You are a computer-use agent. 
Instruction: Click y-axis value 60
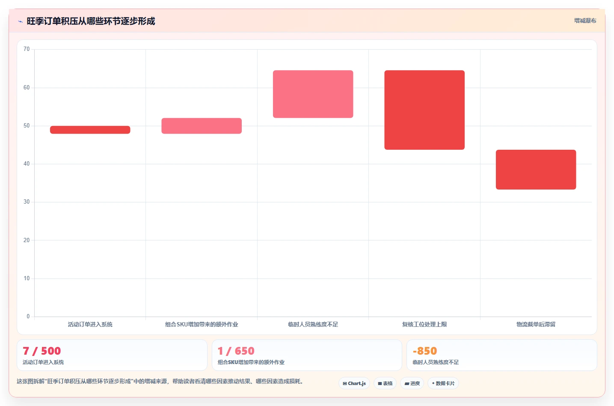coord(27,88)
